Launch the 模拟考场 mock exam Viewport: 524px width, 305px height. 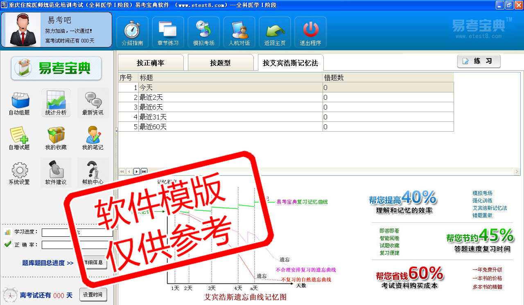203,33
